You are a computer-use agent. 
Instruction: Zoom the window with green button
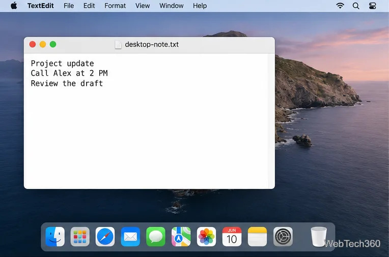[53, 44]
